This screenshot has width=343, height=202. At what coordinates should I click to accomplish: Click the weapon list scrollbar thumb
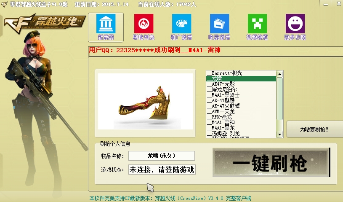[x=279, y=99]
